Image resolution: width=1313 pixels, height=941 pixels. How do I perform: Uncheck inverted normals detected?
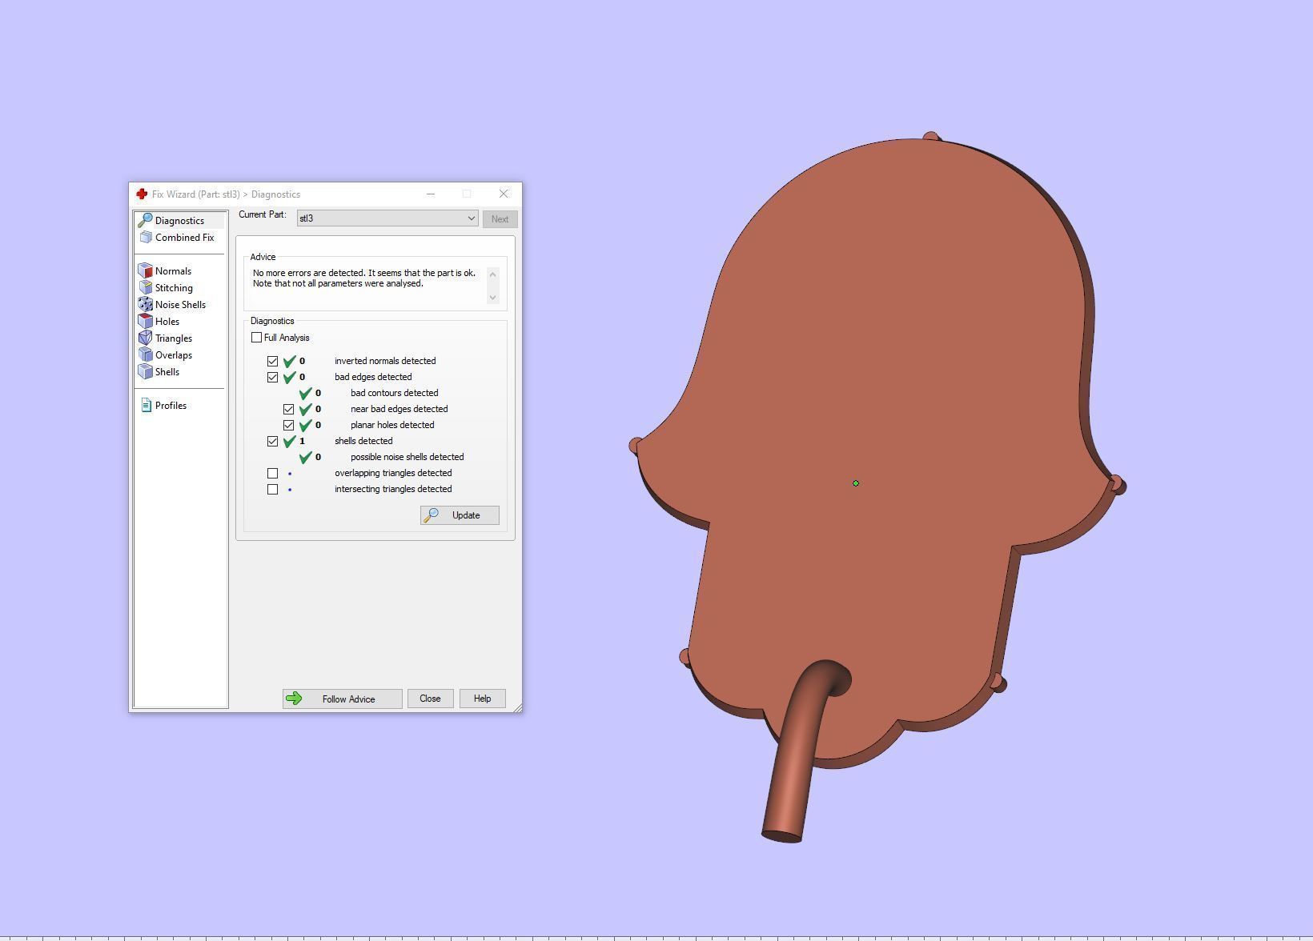tap(272, 361)
